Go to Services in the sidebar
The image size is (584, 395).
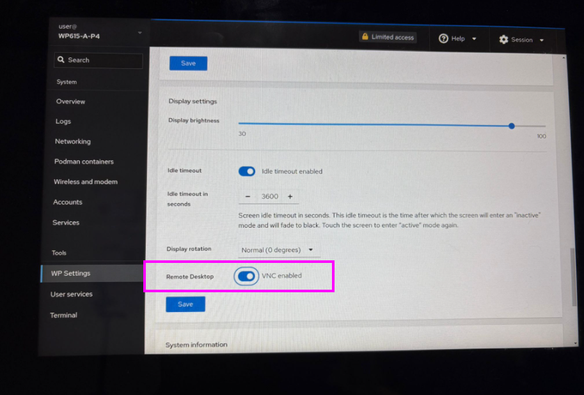[x=65, y=223]
